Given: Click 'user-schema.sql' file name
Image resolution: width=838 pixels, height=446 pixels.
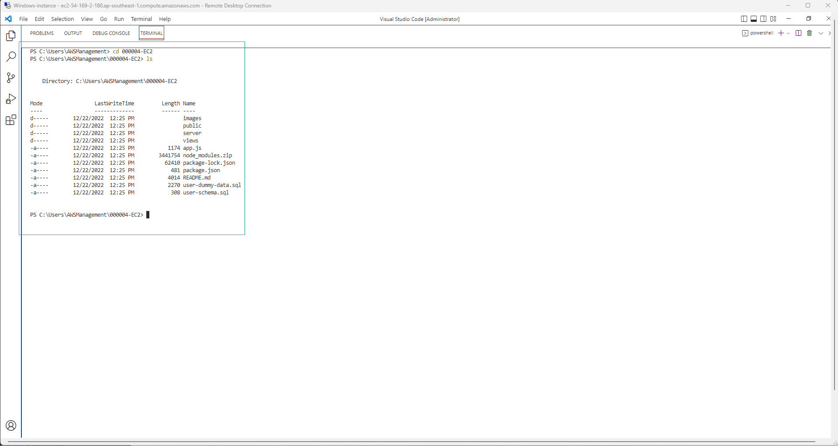Looking at the screenshot, I should pos(206,193).
